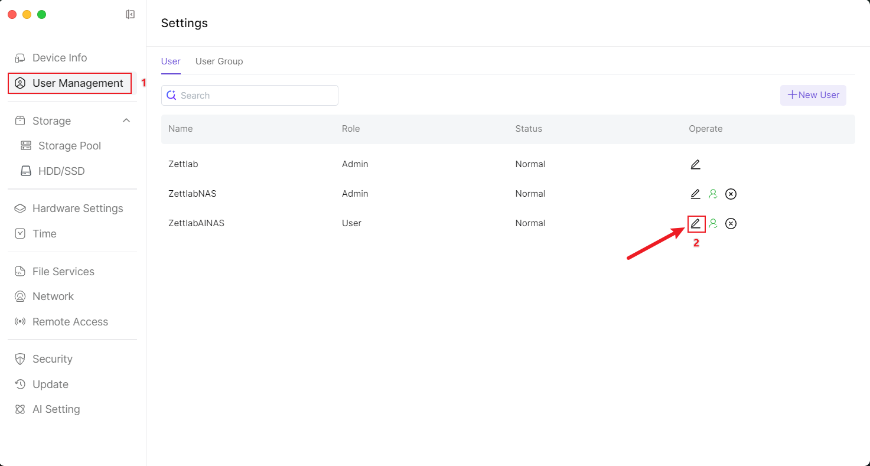Open Device Info settings
The width and height of the screenshot is (870, 466).
pos(60,58)
